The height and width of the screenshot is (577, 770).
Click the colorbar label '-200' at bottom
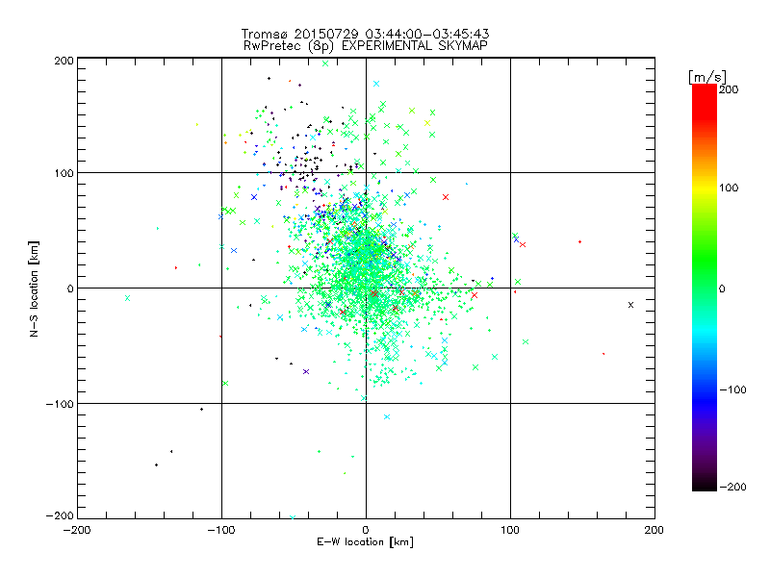(x=732, y=487)
